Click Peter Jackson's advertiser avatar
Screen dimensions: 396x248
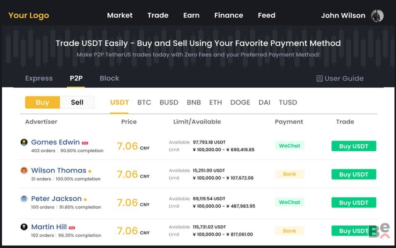pos(24,198)
